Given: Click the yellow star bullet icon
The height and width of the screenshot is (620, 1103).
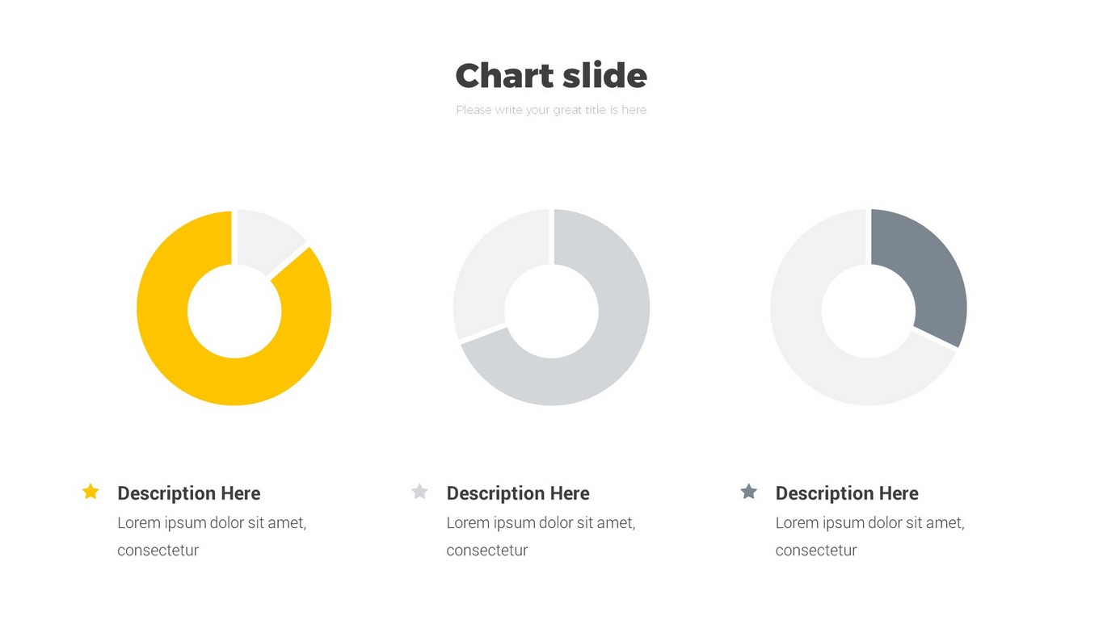Looking at the screenshot, I should (91, 492).
